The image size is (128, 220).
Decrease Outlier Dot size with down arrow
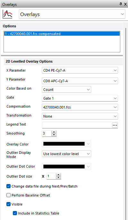pos(58,178)
